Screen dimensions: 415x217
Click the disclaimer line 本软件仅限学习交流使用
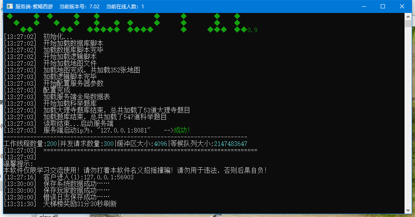135,170
